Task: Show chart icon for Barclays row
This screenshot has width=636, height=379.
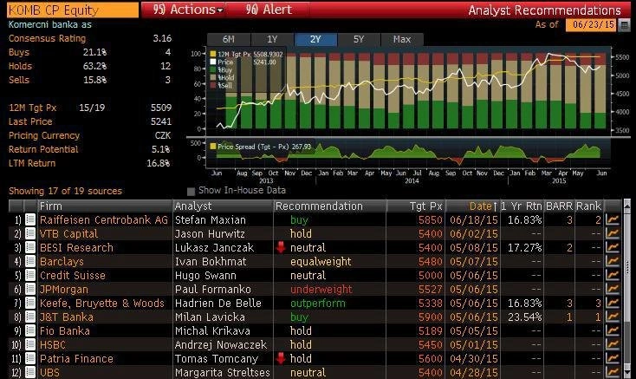Action: click(x=613, y=261)
